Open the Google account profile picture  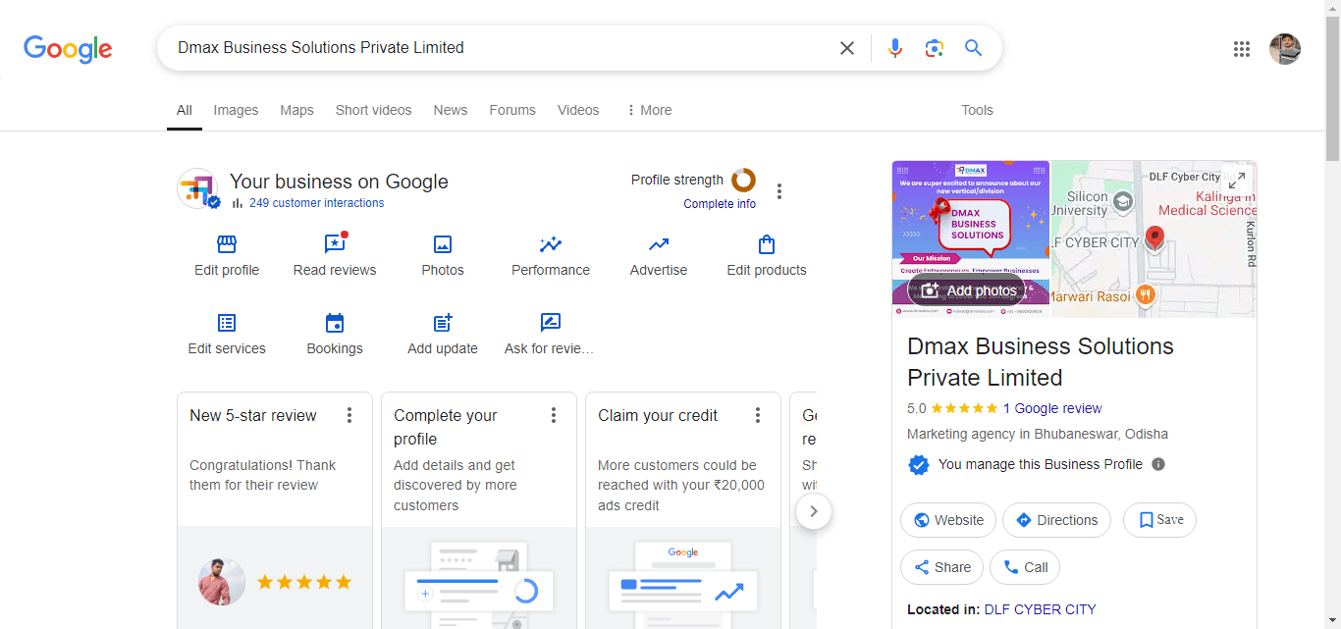pyautogui.click(x=1285, y=49)
